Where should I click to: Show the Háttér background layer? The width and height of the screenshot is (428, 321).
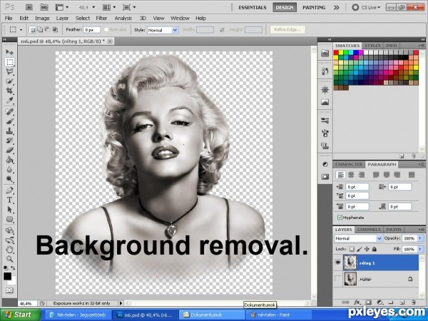[338, 279]
